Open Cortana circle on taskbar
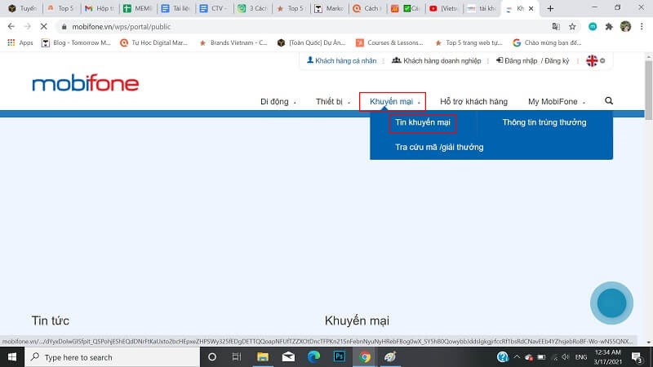653x367 pixels. point(212,357)
